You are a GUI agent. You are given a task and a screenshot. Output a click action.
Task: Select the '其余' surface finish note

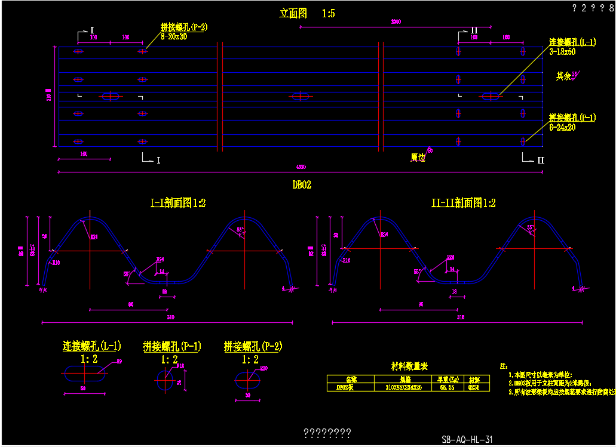(x=563, y=76)
